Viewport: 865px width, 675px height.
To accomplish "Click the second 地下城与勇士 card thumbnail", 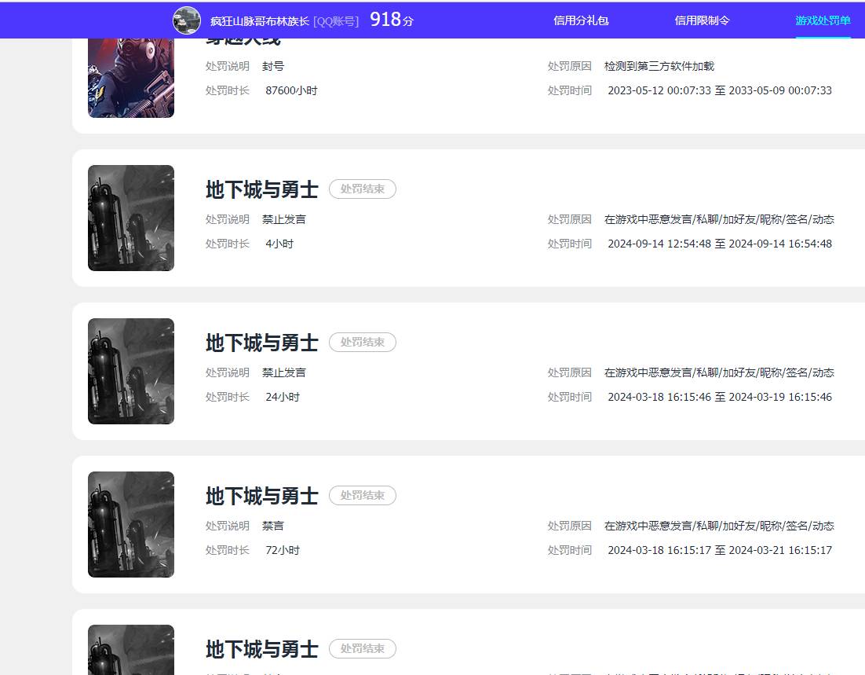I will click(x=130, y=371).
